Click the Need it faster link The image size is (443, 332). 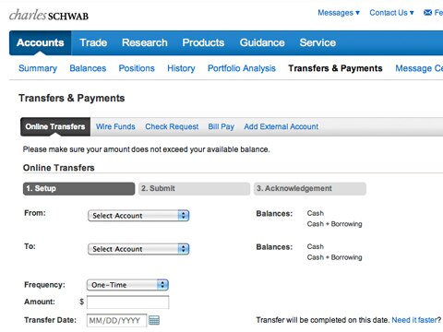click(414, 320)
